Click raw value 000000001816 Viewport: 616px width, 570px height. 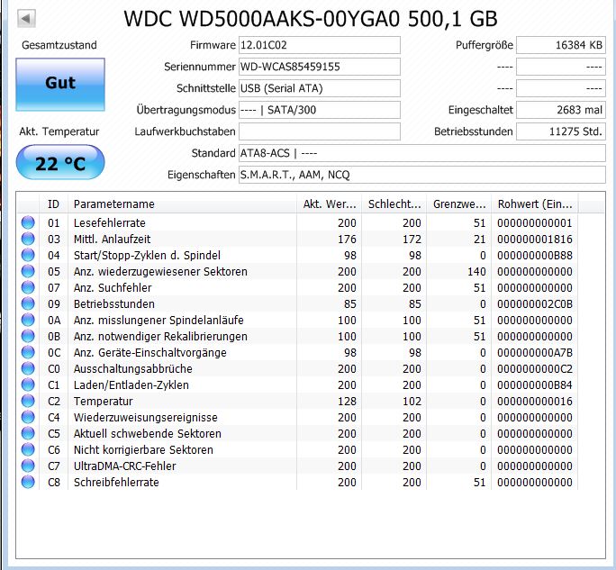[535, 240]
